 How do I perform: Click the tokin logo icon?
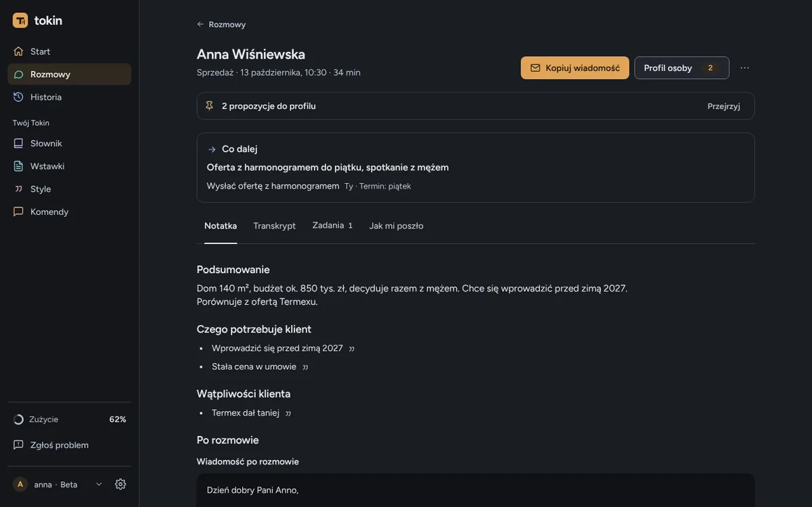click(x=20, y=20)
